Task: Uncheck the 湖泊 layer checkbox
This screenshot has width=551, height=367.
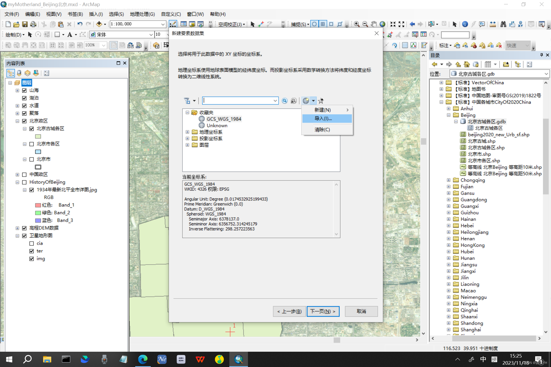Action: point(24,98)
